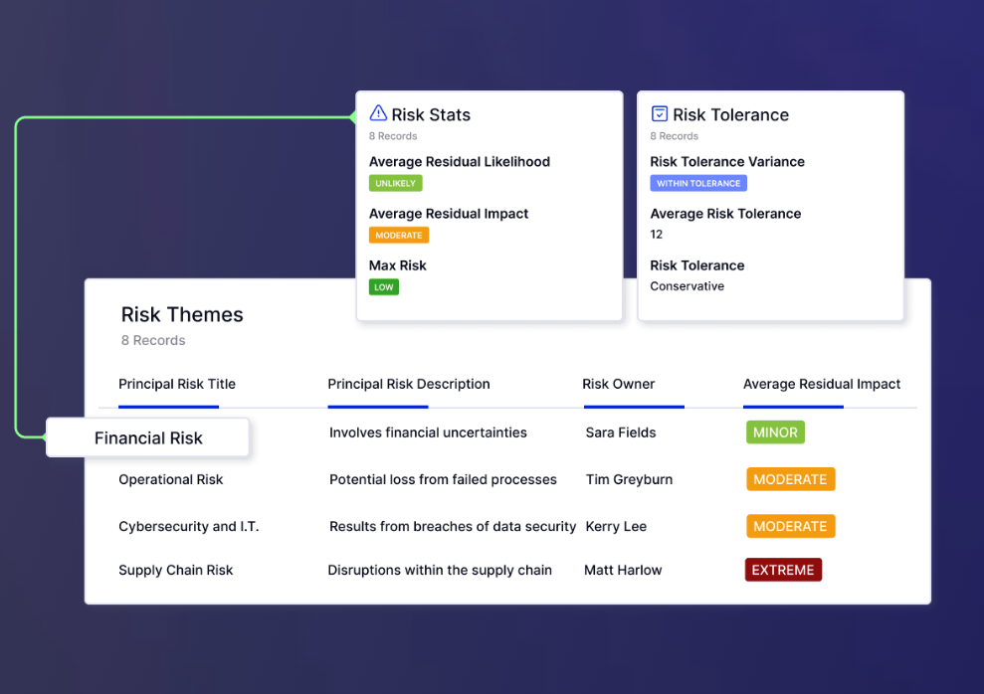This screenshot has width=984, height=694.
Task: Open risk owner Sara Fields
Action: [620, 432]
